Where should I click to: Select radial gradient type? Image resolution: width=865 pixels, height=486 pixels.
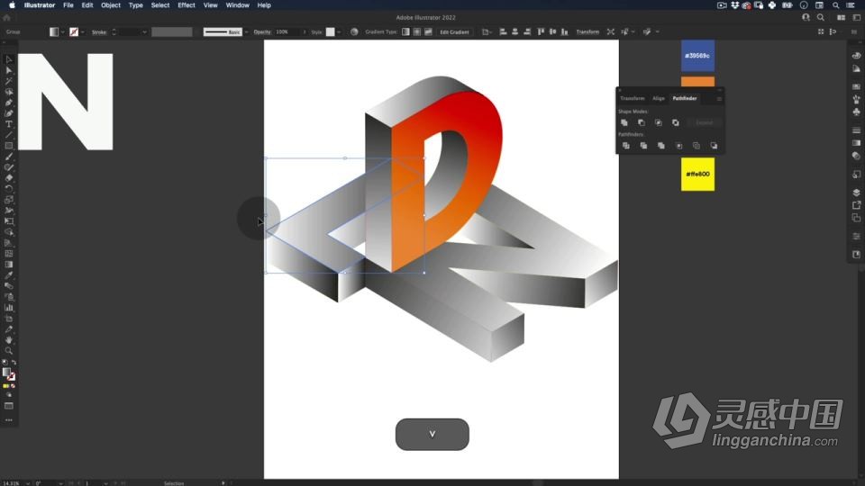(x=417, y=32)
